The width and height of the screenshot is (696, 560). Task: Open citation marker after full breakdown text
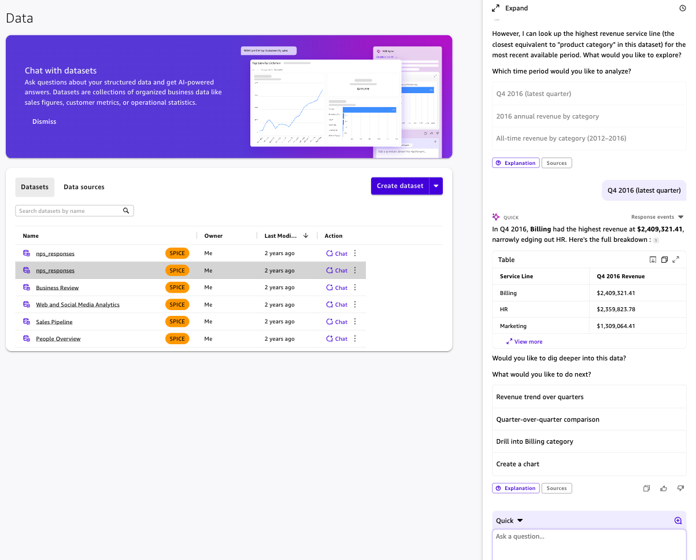[x=656, y=240]
